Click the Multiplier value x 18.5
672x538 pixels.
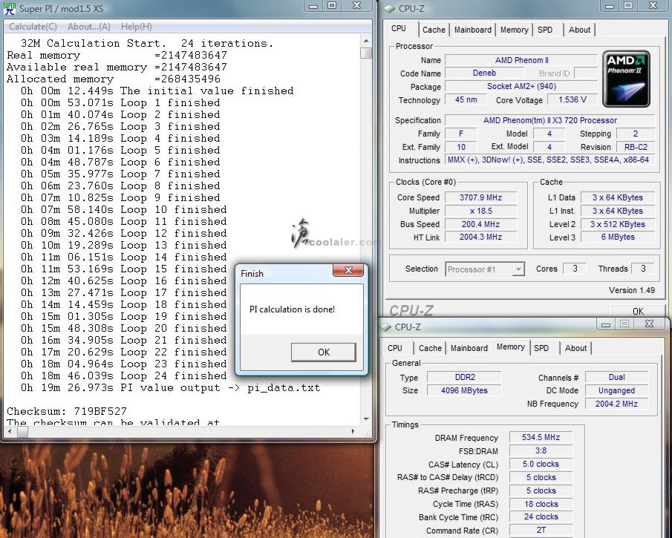[x=480, y=211]
